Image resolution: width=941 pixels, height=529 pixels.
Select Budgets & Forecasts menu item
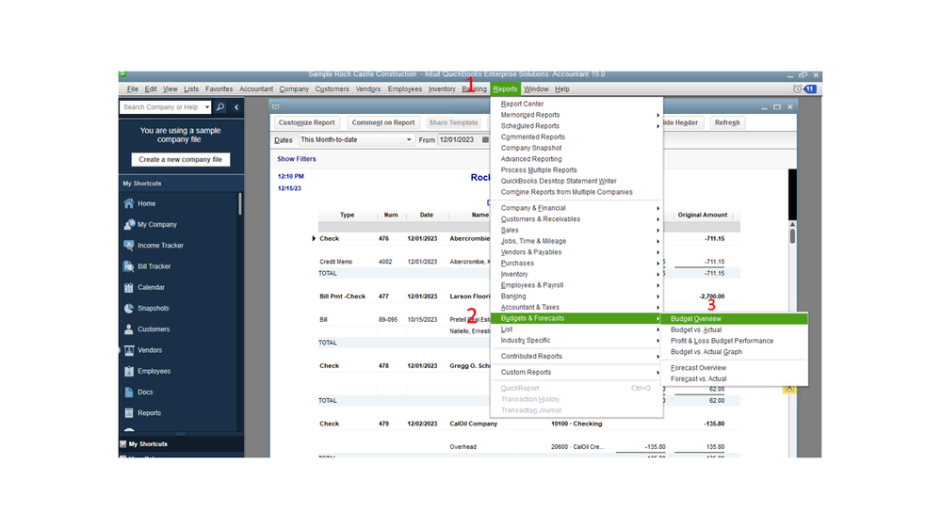576,318
